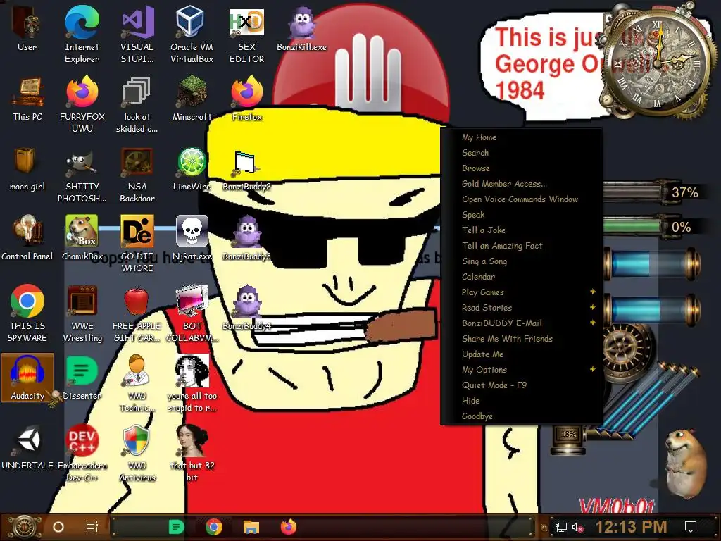Select the UNDERTALE Unity icon
This screenshot has height=541, width=721.
[27, 448]
